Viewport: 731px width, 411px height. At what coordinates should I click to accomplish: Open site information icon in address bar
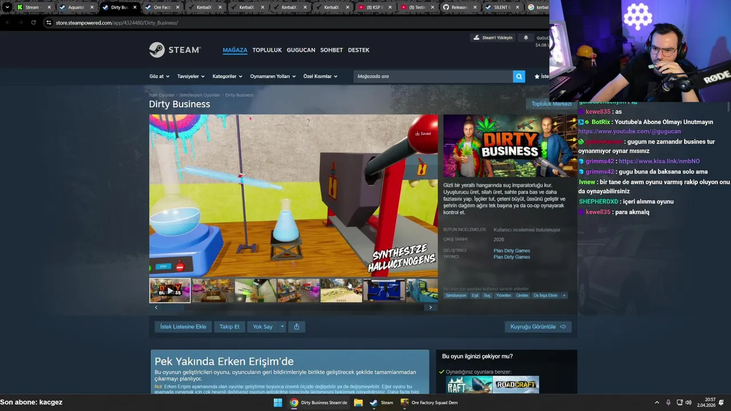point(49,23)
